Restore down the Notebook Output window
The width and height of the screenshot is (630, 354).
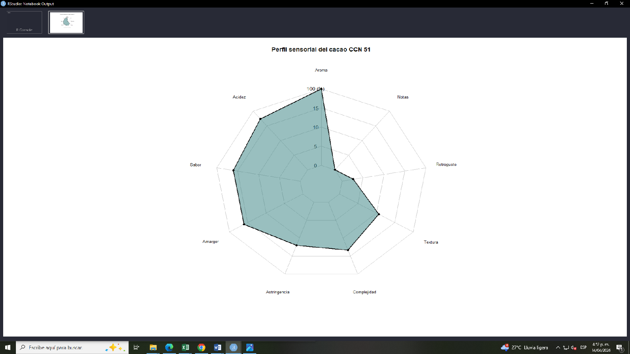tap(607, 4)
